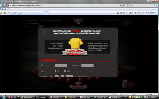
Task: Click the EN language indicator
Action: coord(125,97)
